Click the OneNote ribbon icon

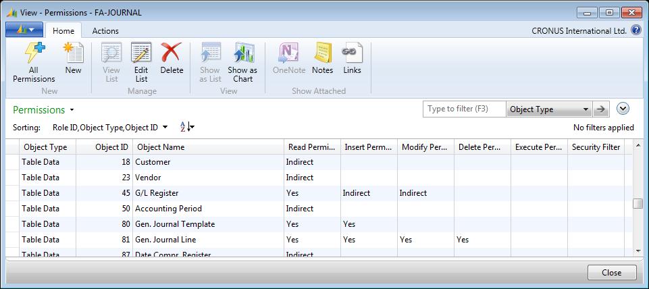[289, 58]
